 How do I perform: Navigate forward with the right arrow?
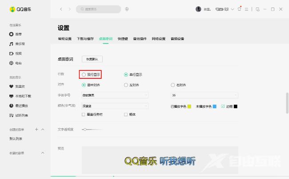point(69,9)
